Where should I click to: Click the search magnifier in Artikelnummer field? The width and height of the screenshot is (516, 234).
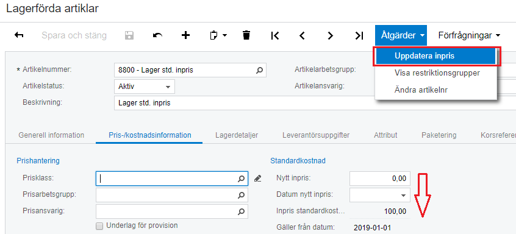tap(259, 70)
